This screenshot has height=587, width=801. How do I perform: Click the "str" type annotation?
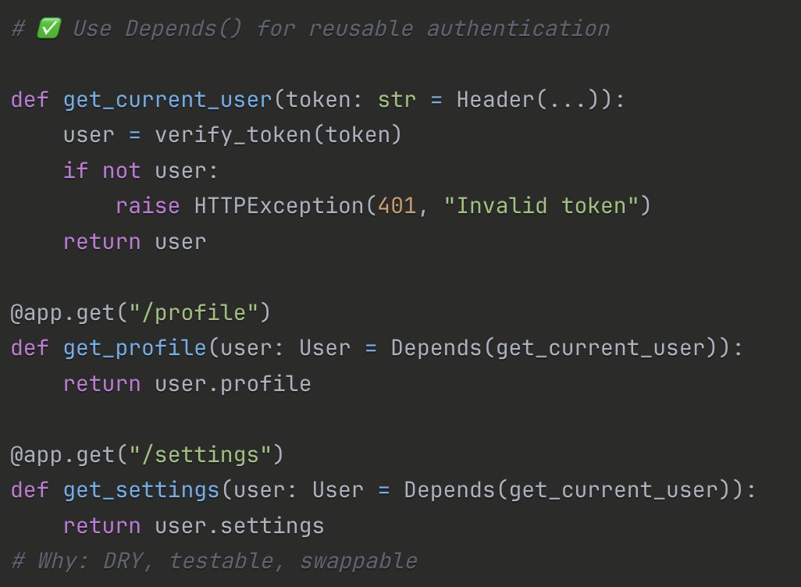pyautogui.click(x=397, y=100)
